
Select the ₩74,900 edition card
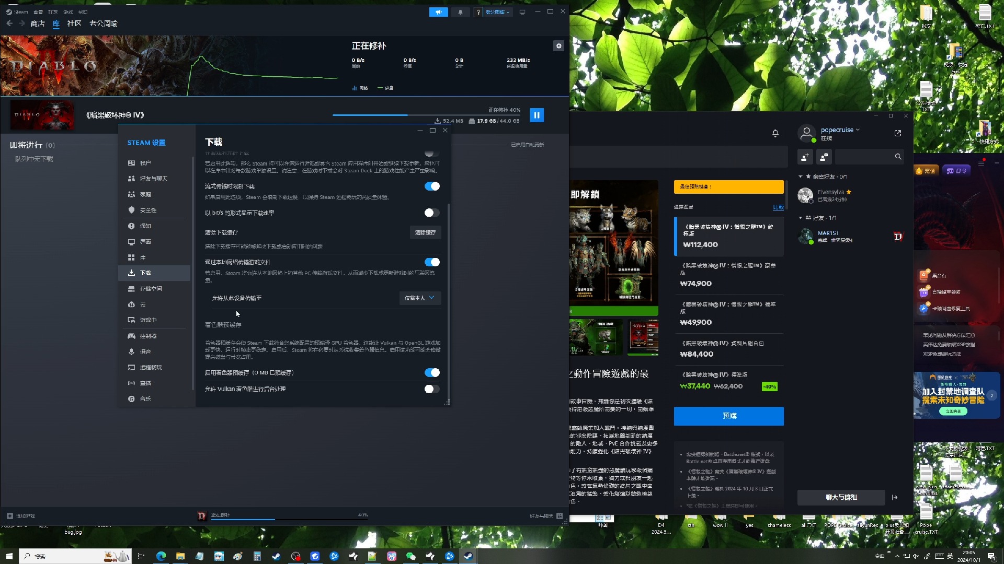click(x=729, y=275)
